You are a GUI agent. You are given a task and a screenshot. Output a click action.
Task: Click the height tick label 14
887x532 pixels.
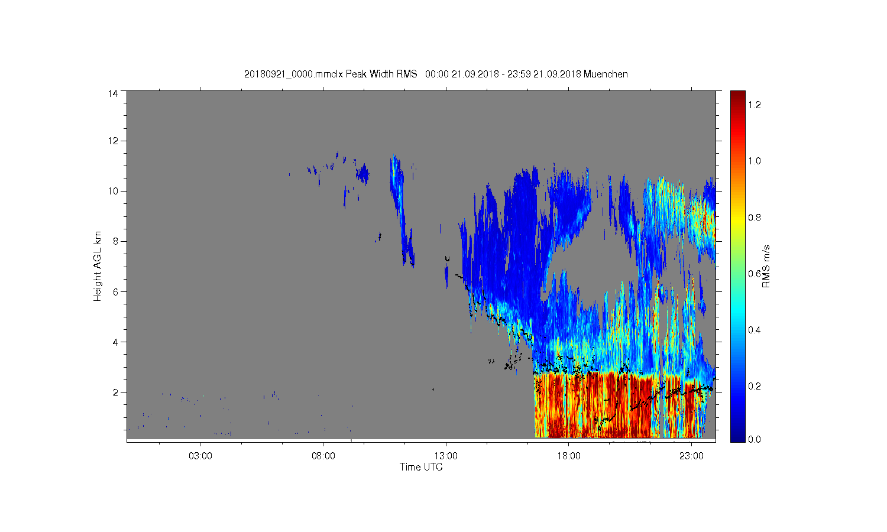tap(113, 93)
